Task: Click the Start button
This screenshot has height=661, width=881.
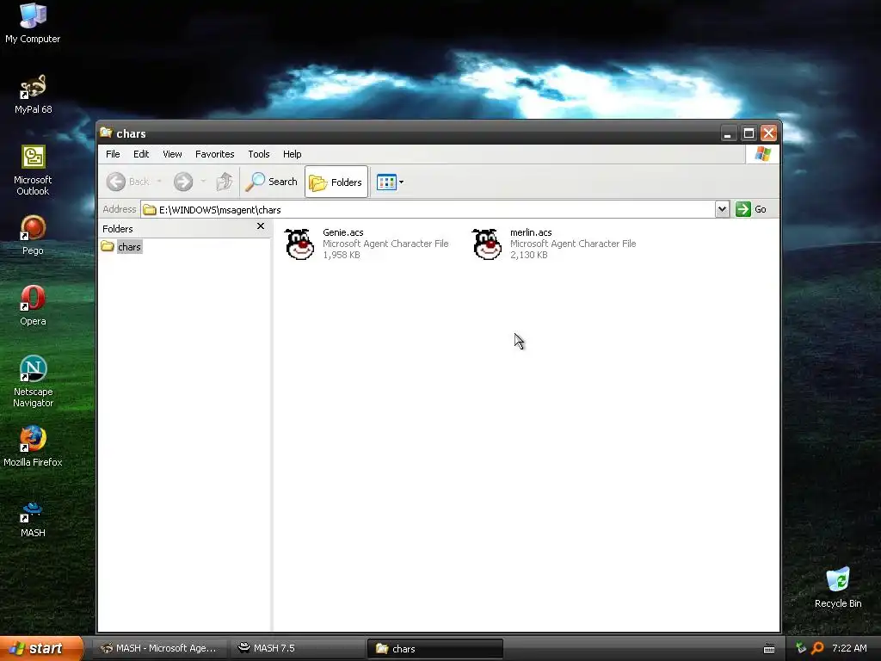Action: pos(41,648)
